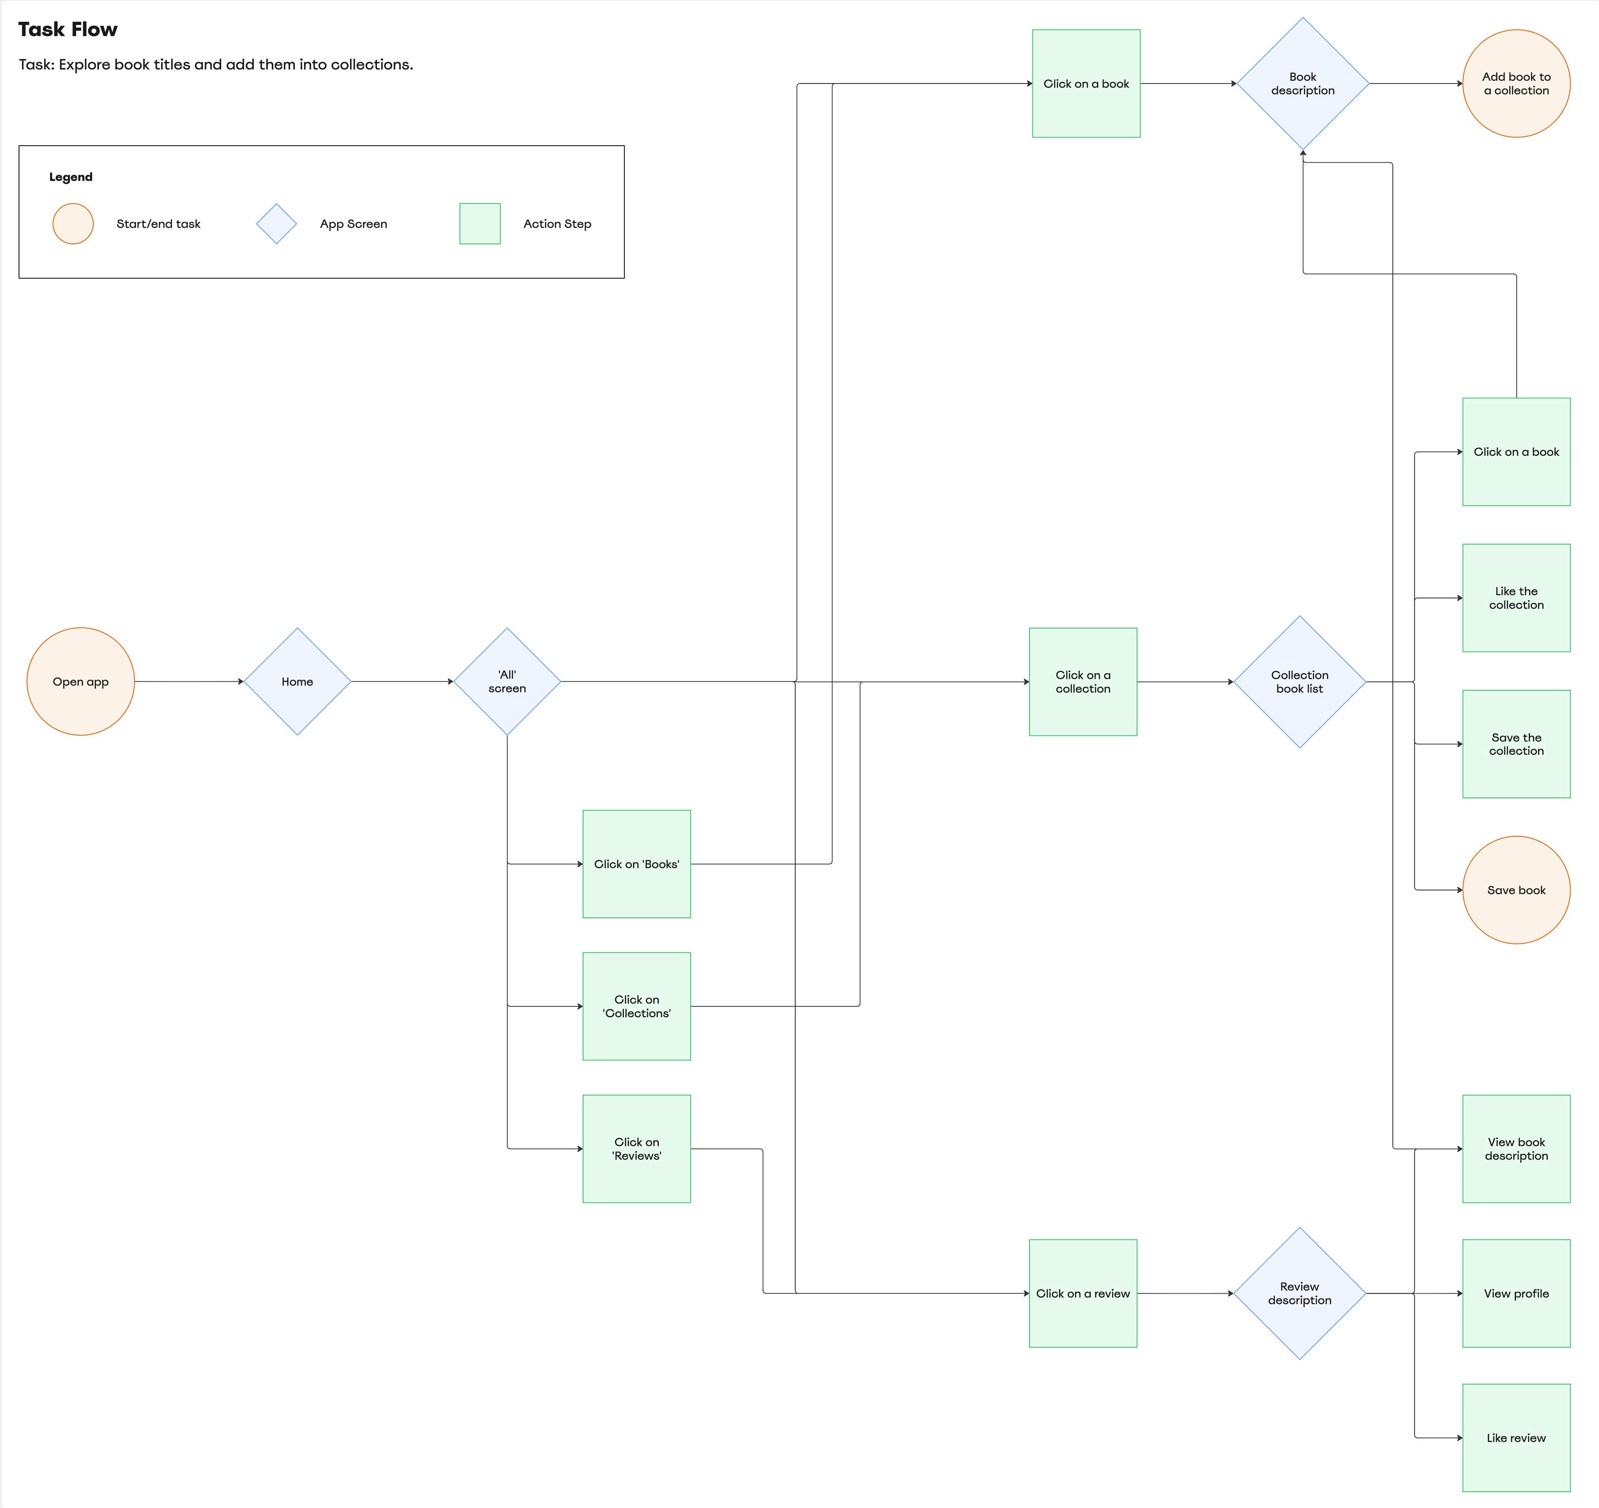Click the Review description diamond
1599x1508 pixels.
(x=1299, y=1293)
